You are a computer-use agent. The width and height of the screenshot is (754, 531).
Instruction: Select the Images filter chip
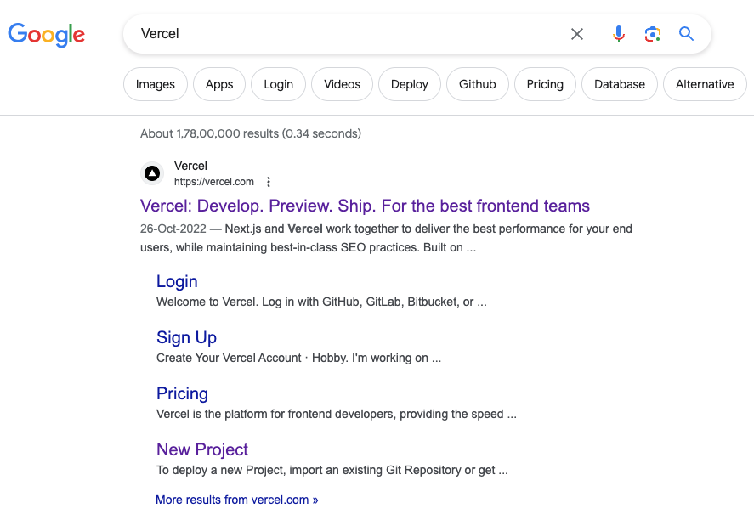(156, 84)
